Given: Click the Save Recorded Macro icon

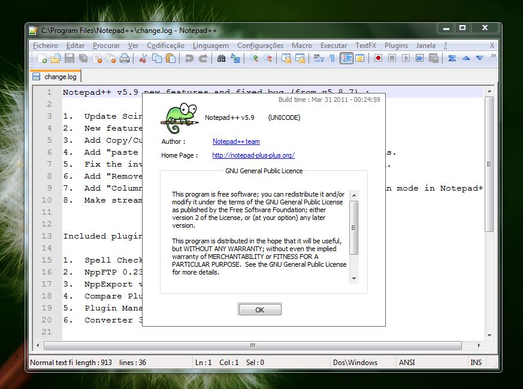Looking at the screenshot, I should [433, 59].
